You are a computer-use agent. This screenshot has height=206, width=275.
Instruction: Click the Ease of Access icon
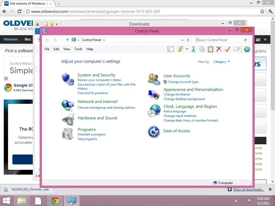tap(154, 132)
